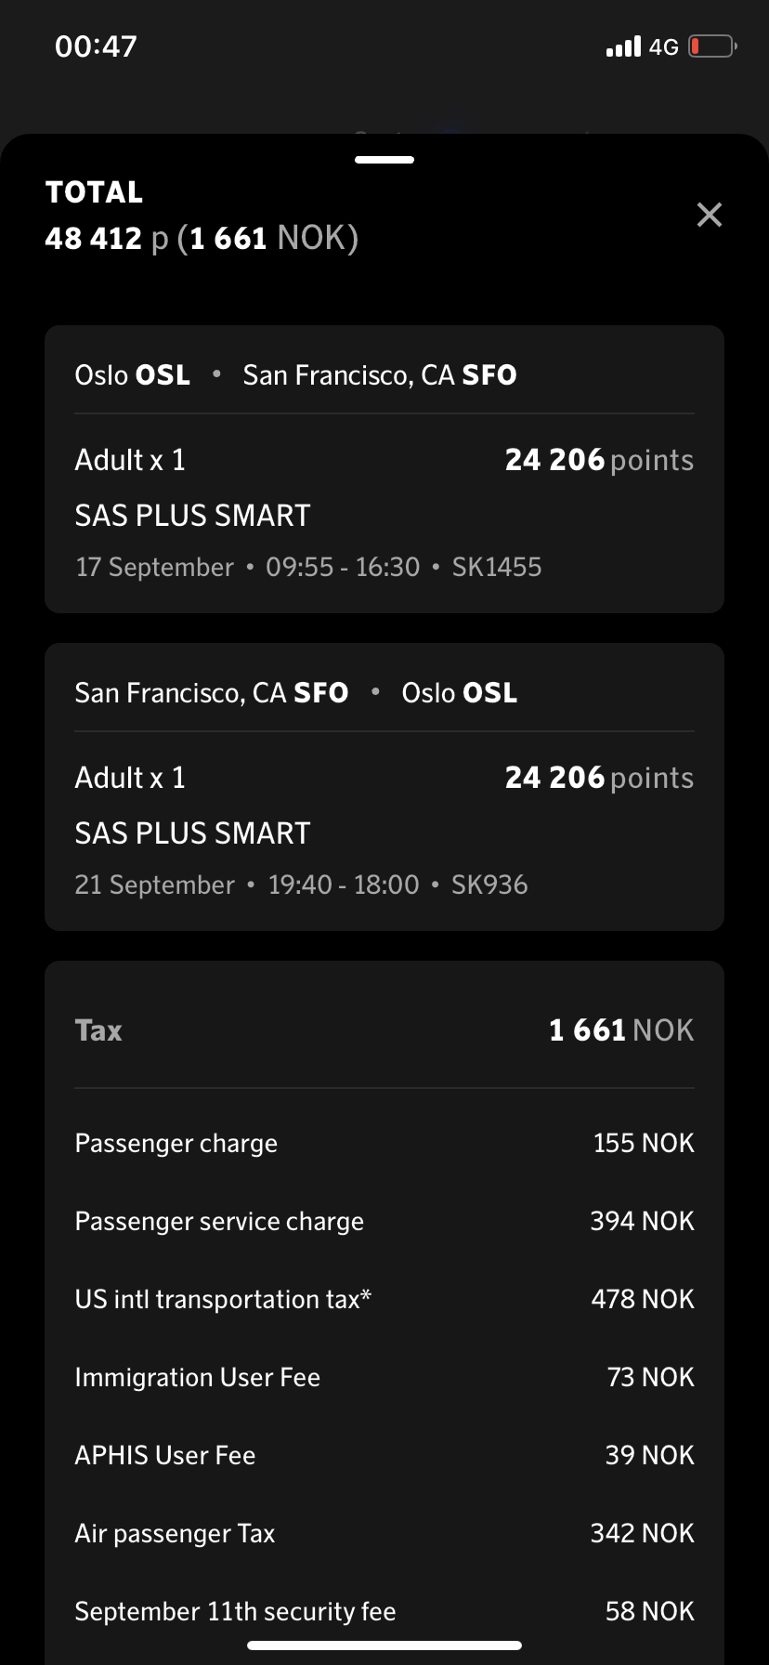Close the price summary sheet

click(x=709, y=216)
